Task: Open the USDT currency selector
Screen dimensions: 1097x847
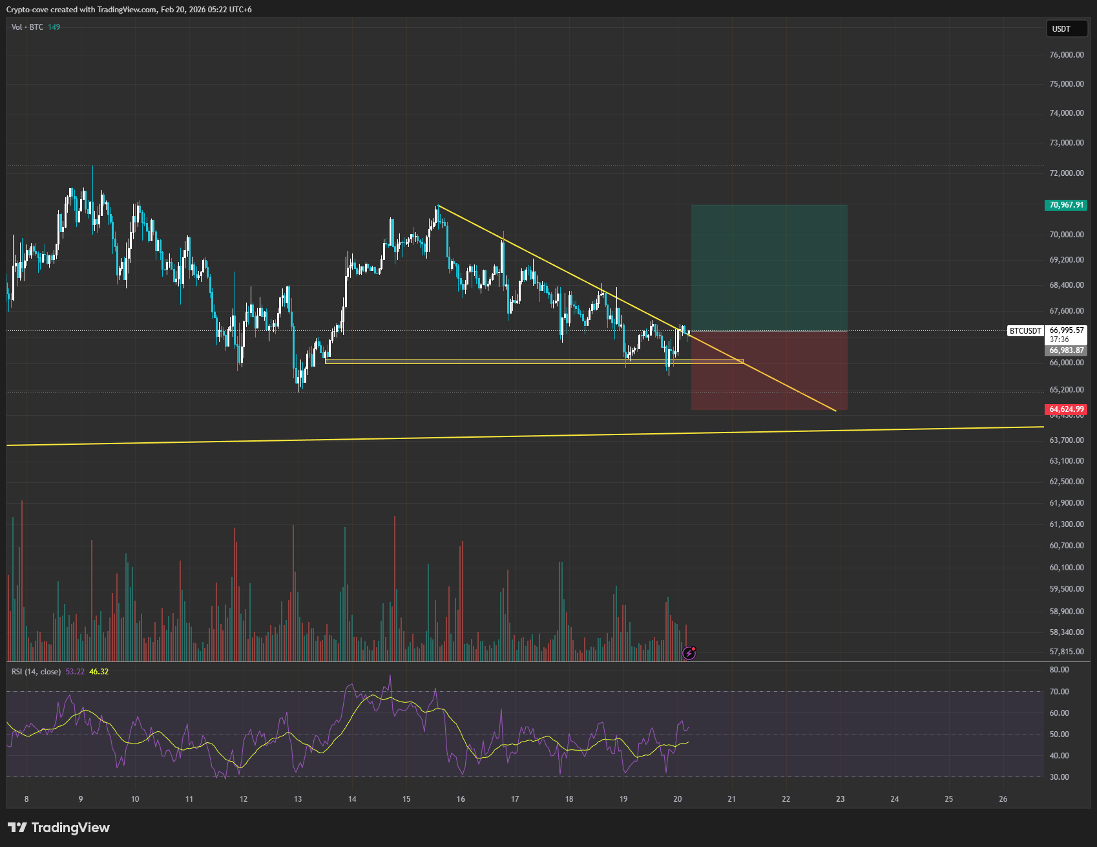Action: 1067,28
